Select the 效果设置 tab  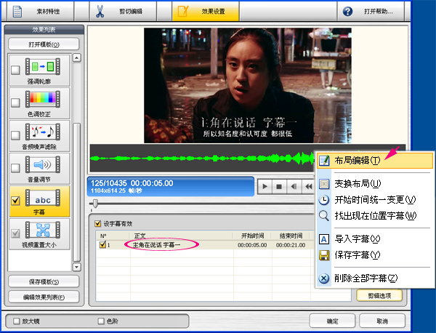206,11
